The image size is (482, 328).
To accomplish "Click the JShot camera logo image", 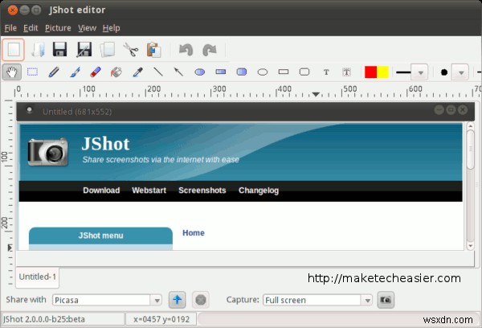I will click(48, 152).
